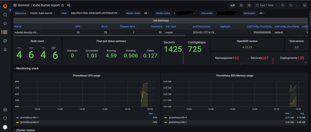311x132 pixels.
Task: Open Prometheus RSS Memory usage panel title
Action: point(235,76)
